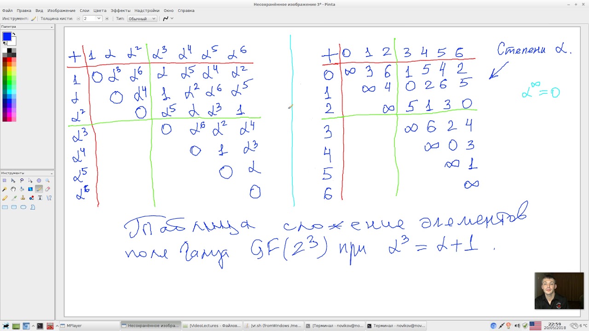Image resolution: width=589 pixels, height=331 pixels.
Task: Click the blue primary color swatch
Action: [7, 36]
